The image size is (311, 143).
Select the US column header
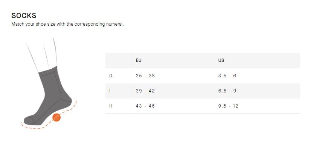point(221,60)
